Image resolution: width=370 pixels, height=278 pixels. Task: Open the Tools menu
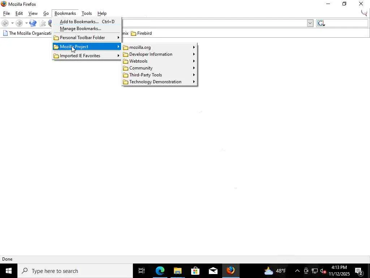(x=87, y=13)
